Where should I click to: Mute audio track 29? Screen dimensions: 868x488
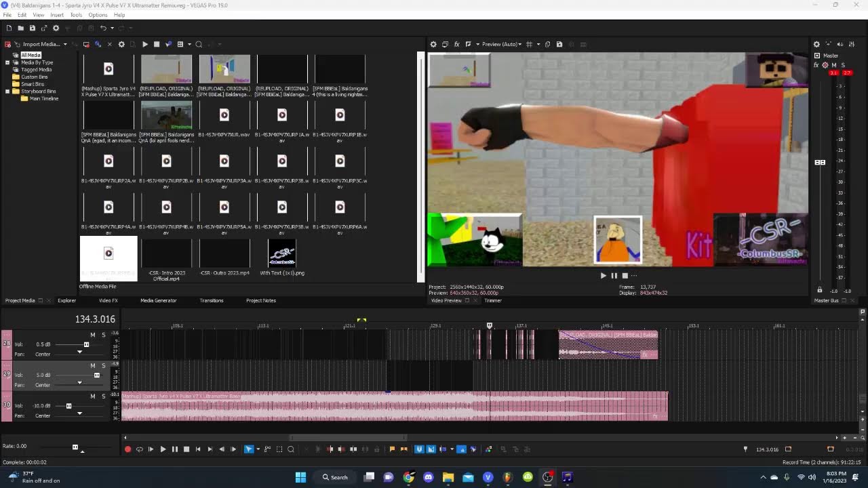[x=93, y=365]
